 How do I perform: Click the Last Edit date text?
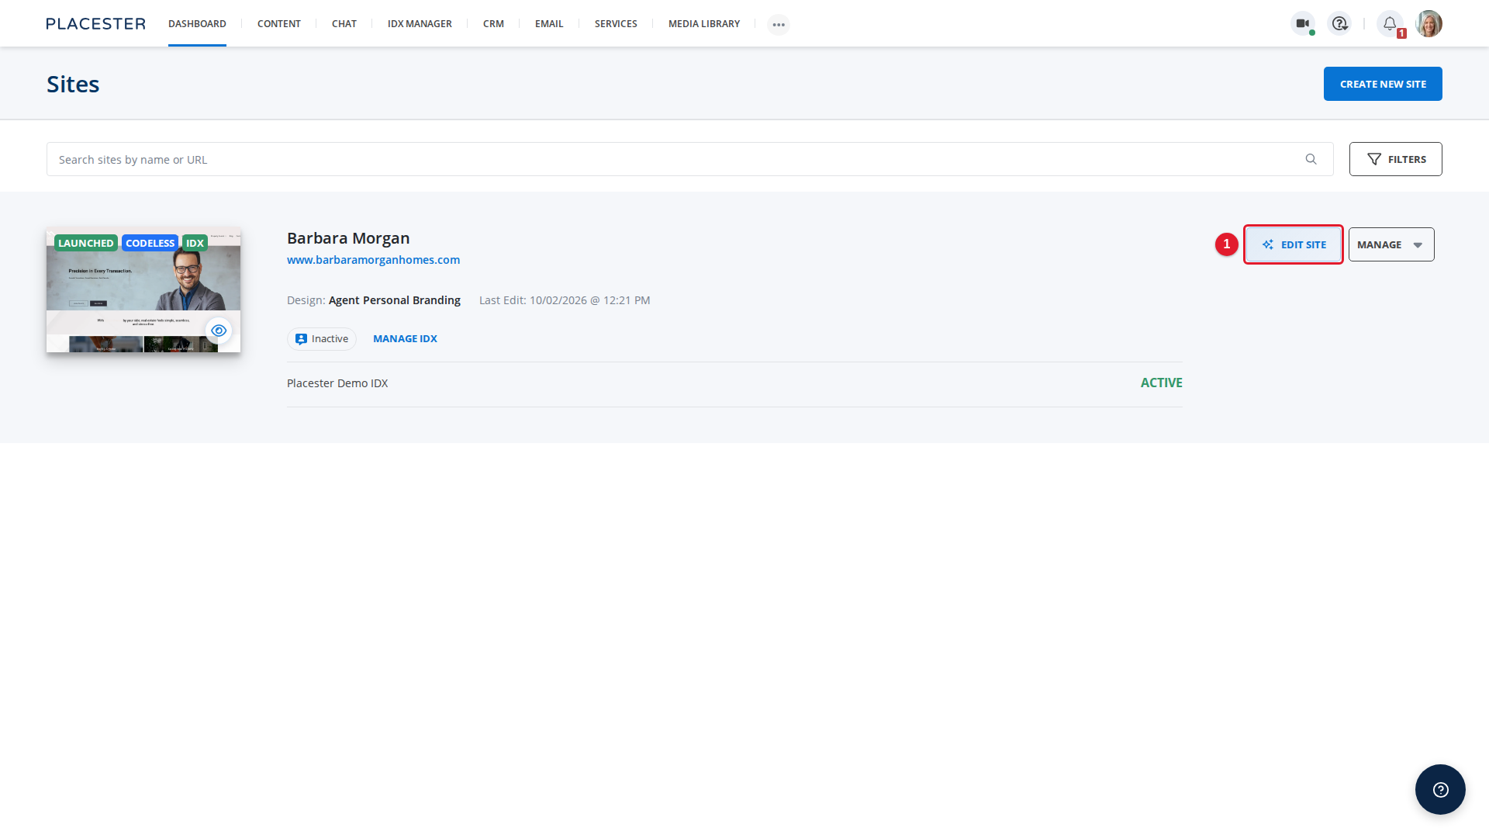tap(565, 300)
